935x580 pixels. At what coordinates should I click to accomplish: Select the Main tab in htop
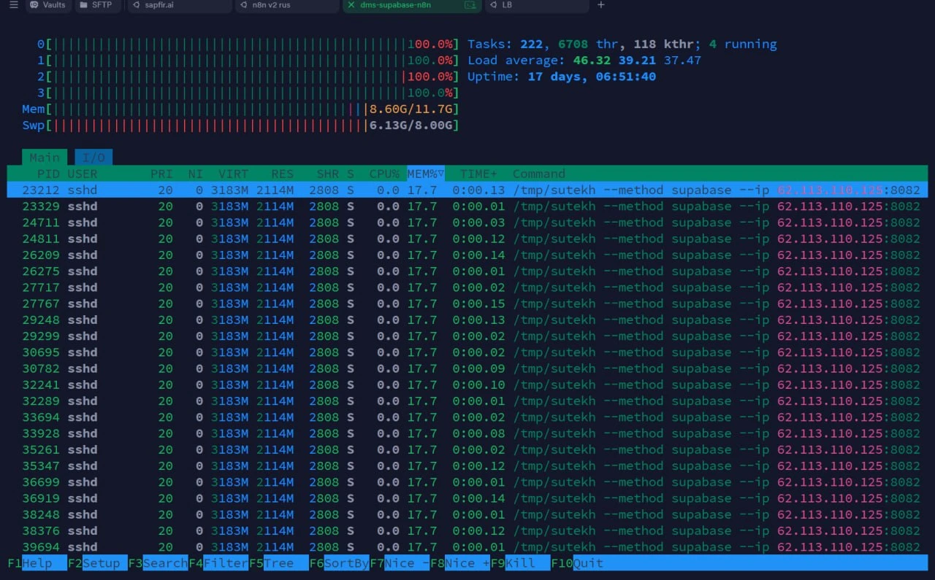point(45,158)
